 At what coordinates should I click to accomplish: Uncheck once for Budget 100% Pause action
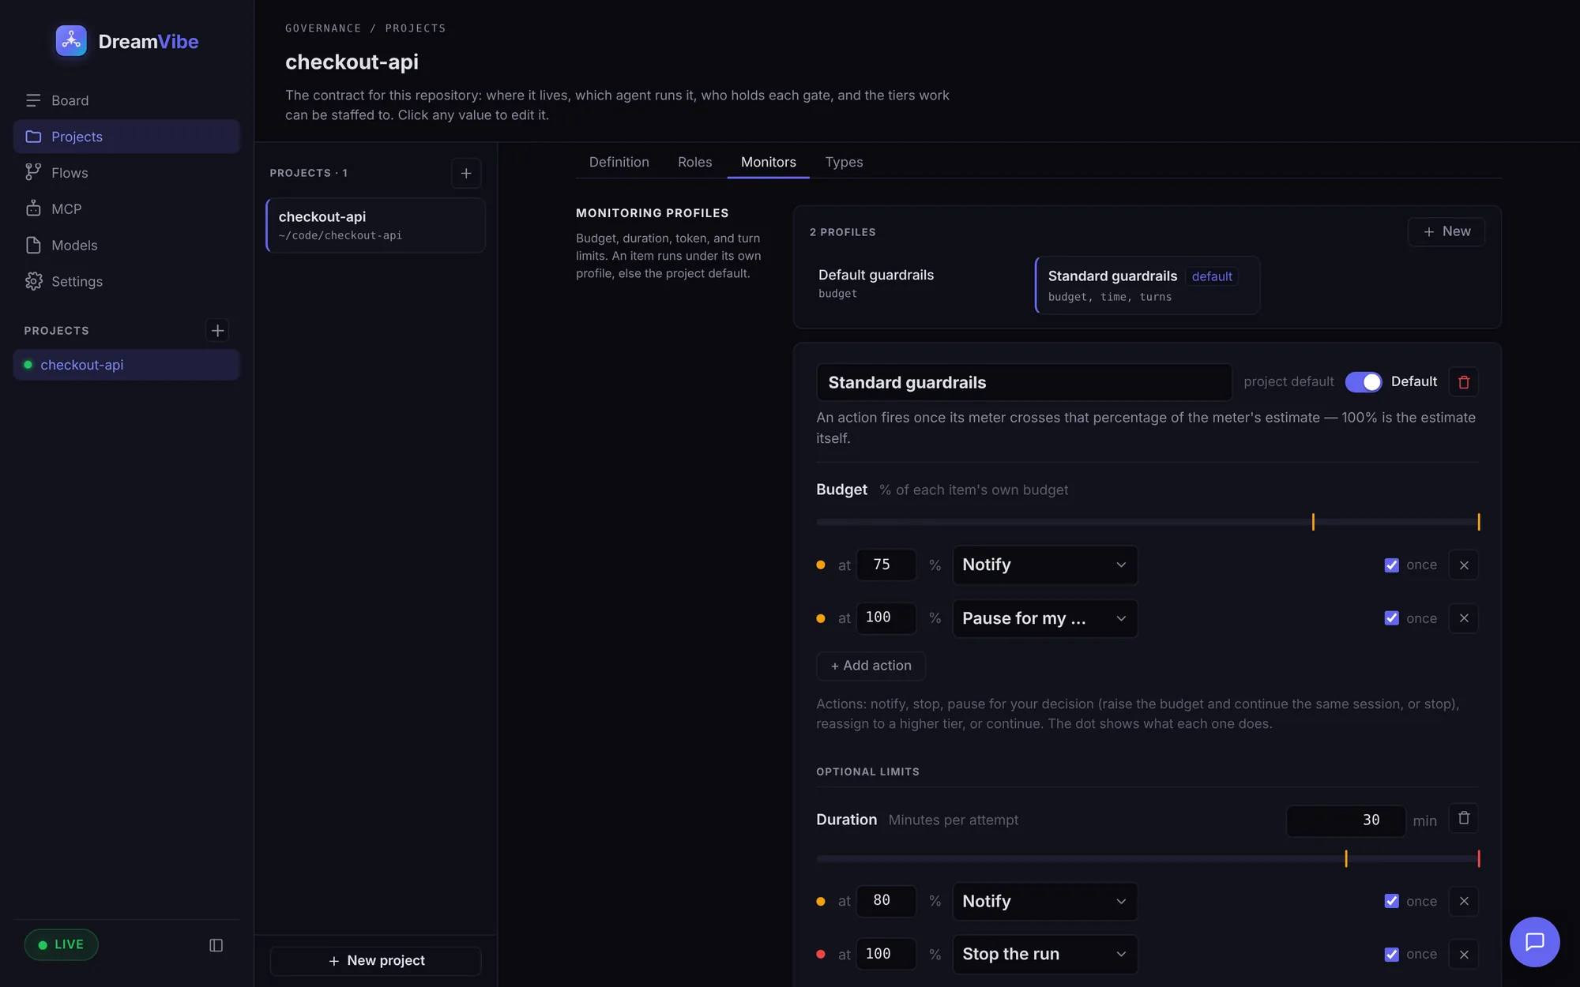click(x=1392, y=618)
